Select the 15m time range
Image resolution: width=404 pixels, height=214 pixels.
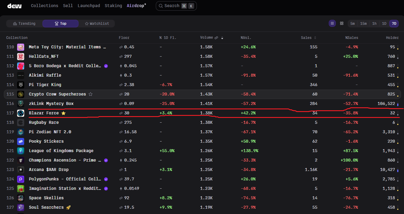(363, 24)
